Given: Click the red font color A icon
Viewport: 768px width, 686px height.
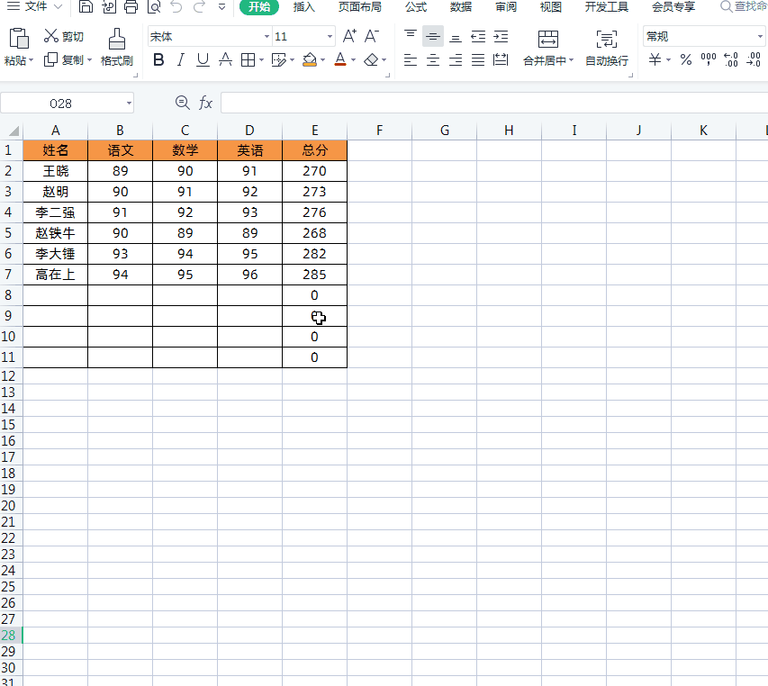Looking at the screenshot, I should (x=340, y=59).
